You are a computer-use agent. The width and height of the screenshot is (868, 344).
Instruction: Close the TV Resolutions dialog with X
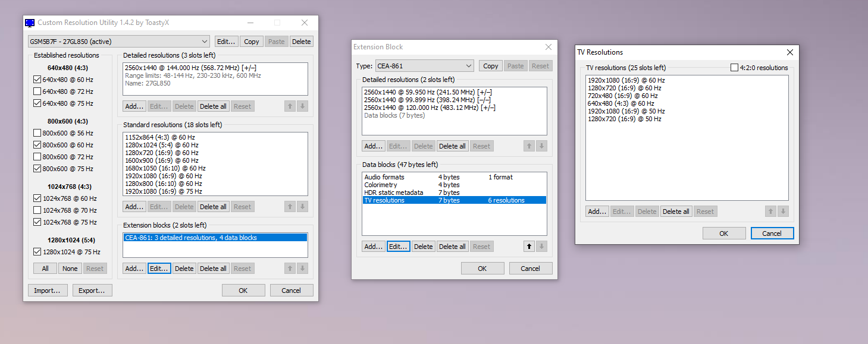(789, 52)
